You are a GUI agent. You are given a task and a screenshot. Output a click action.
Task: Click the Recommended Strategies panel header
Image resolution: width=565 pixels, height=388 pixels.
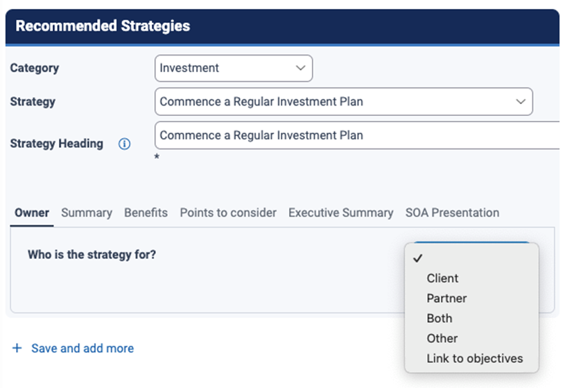103,26
